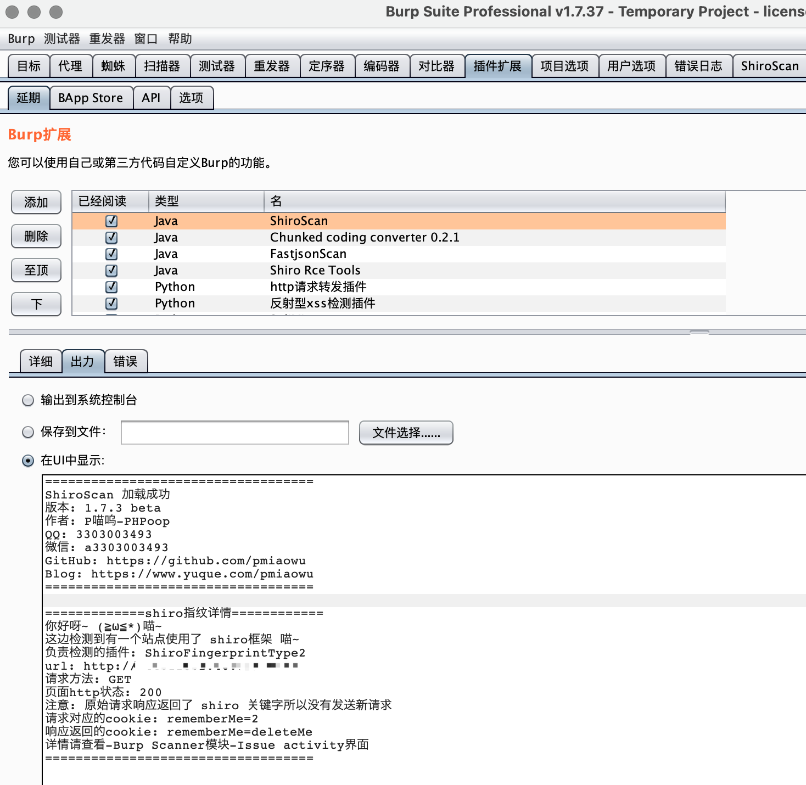Switch to the 目标 tab
The image size is (806, 785).
coord(29,66)
